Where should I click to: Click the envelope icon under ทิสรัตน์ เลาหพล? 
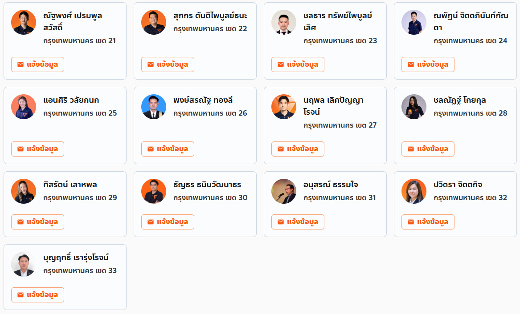20,222
